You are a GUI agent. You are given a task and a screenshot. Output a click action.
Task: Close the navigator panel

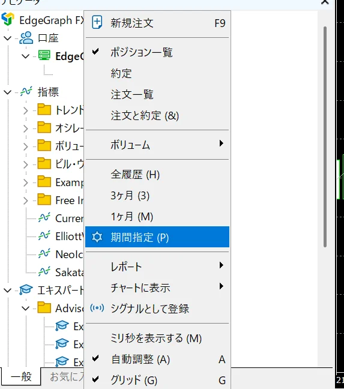click(x=325, y=2)
